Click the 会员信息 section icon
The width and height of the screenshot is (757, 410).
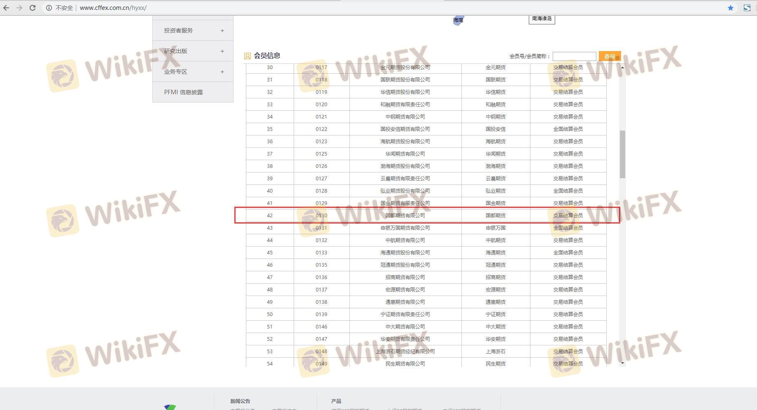[x=248, y=56]
